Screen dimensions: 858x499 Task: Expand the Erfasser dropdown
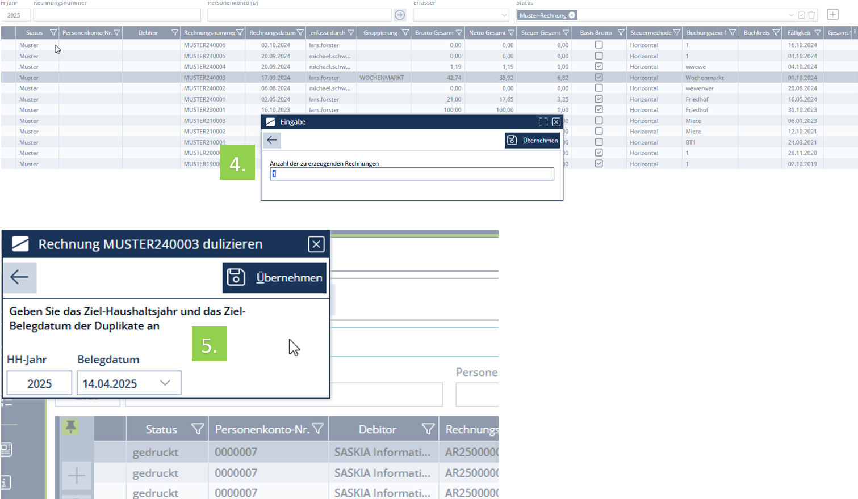[x=504, y=15]
